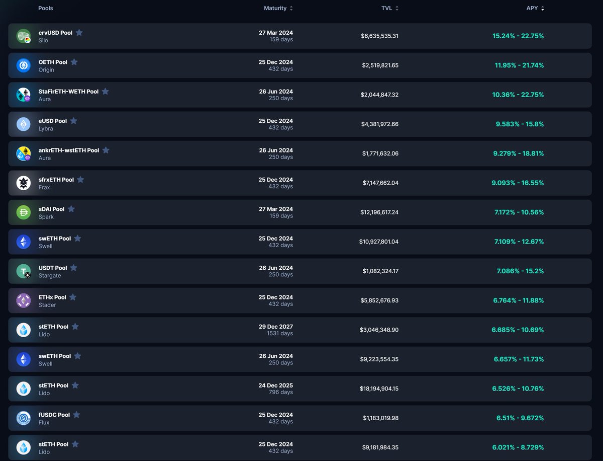Mark sDAI Pool as favorite
The image size is (603, 461).
(x=71, y=209)
